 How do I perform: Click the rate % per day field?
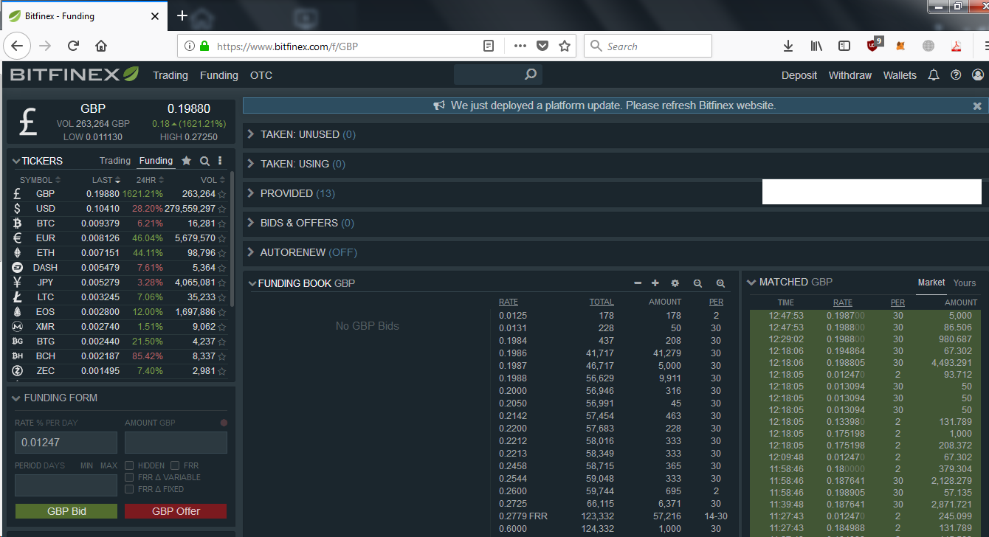66,443
